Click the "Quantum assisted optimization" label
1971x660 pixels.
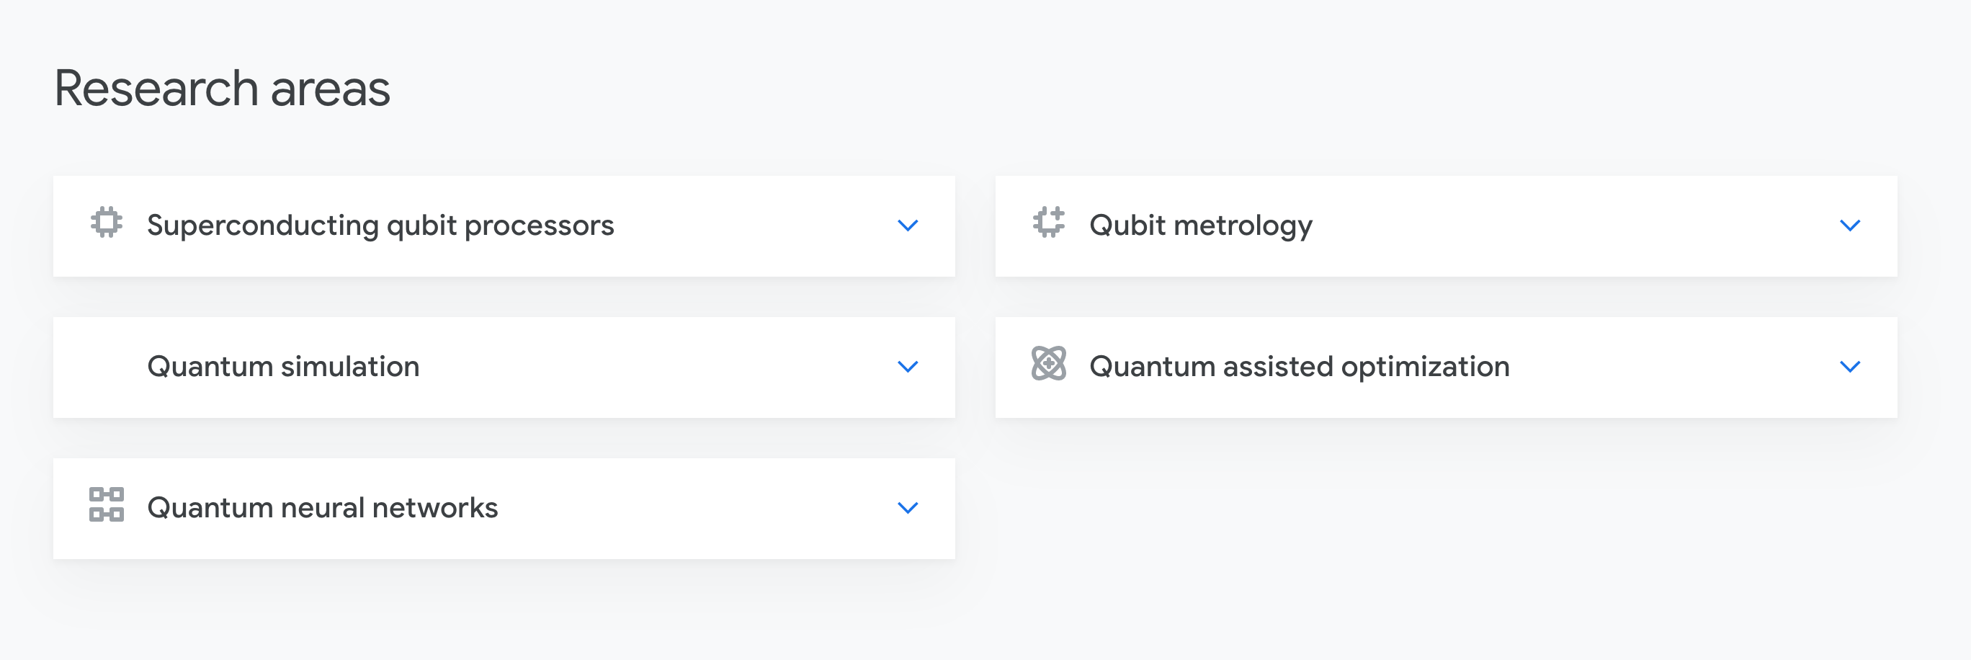click(1299, 367)
